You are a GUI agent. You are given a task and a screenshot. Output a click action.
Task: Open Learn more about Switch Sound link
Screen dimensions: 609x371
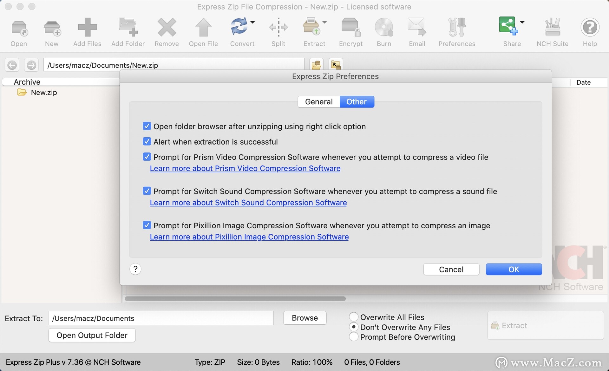click(248, 203)
